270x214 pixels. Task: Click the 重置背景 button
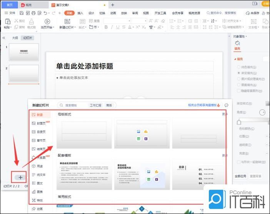pyautogui.click(x=255, y=176)
